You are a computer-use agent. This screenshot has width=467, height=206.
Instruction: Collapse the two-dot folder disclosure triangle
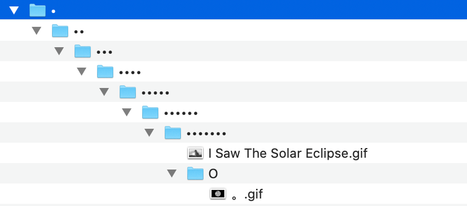(x=37, y=31)
